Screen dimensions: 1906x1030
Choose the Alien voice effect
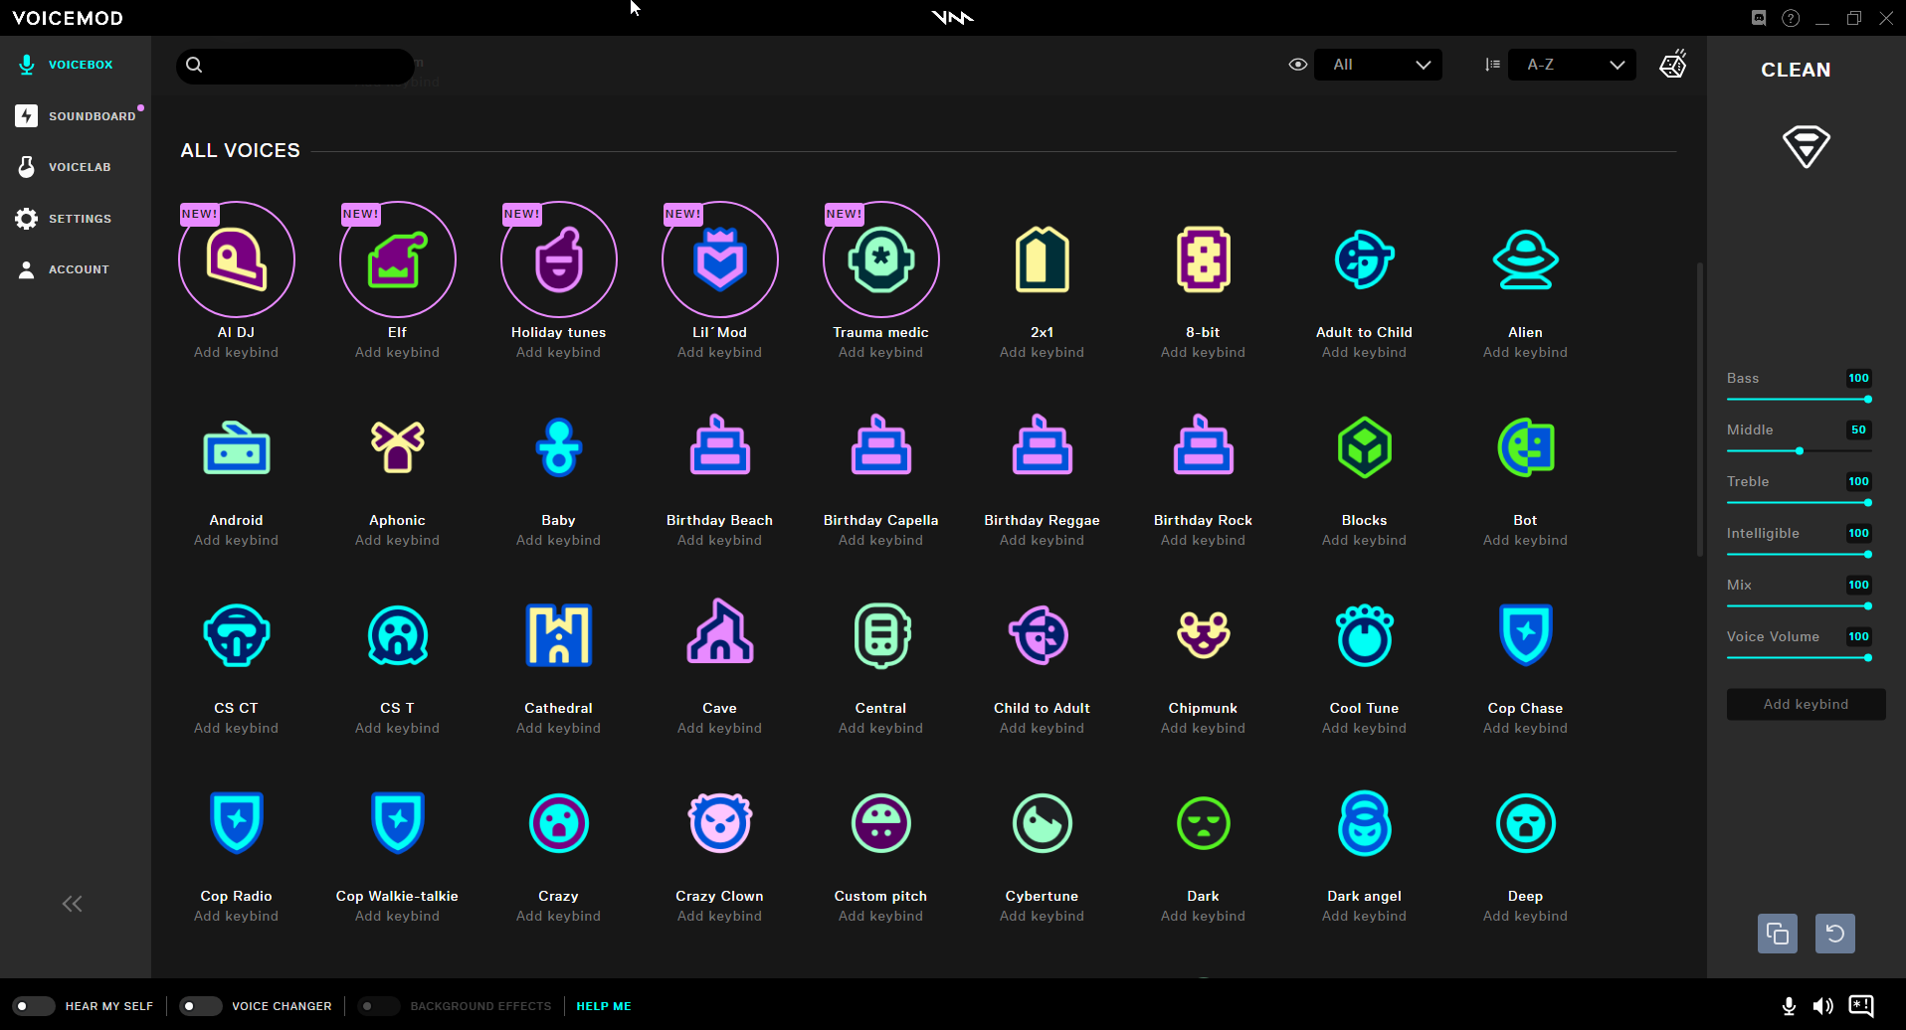[1525, 259]
